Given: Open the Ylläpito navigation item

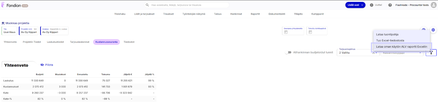Looking at the screenshot, I should point(298,14).
